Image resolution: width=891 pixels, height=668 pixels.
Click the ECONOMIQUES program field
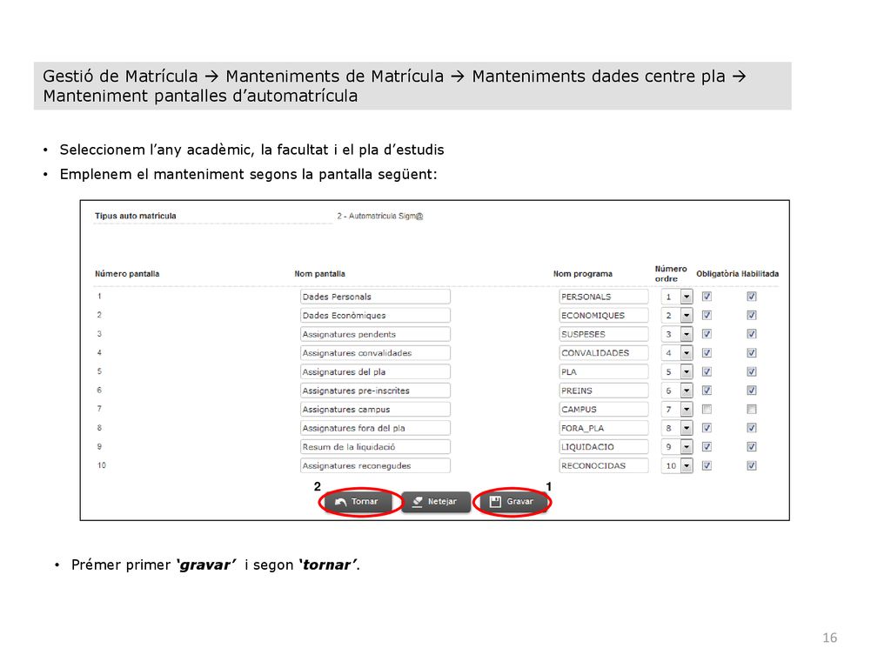[x=604, y=315]
